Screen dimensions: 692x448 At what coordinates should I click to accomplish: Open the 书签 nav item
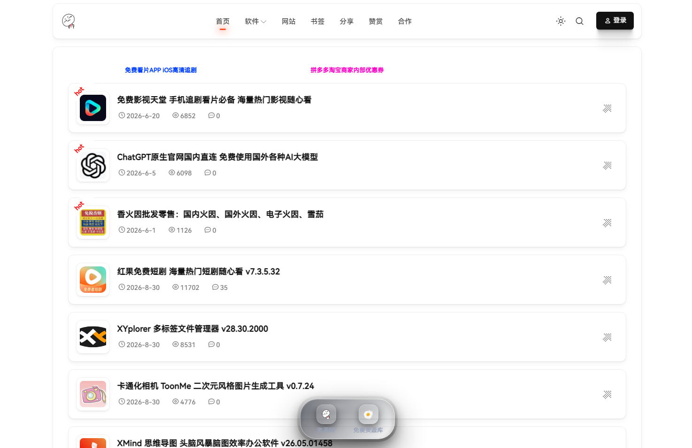click(317, 22)
